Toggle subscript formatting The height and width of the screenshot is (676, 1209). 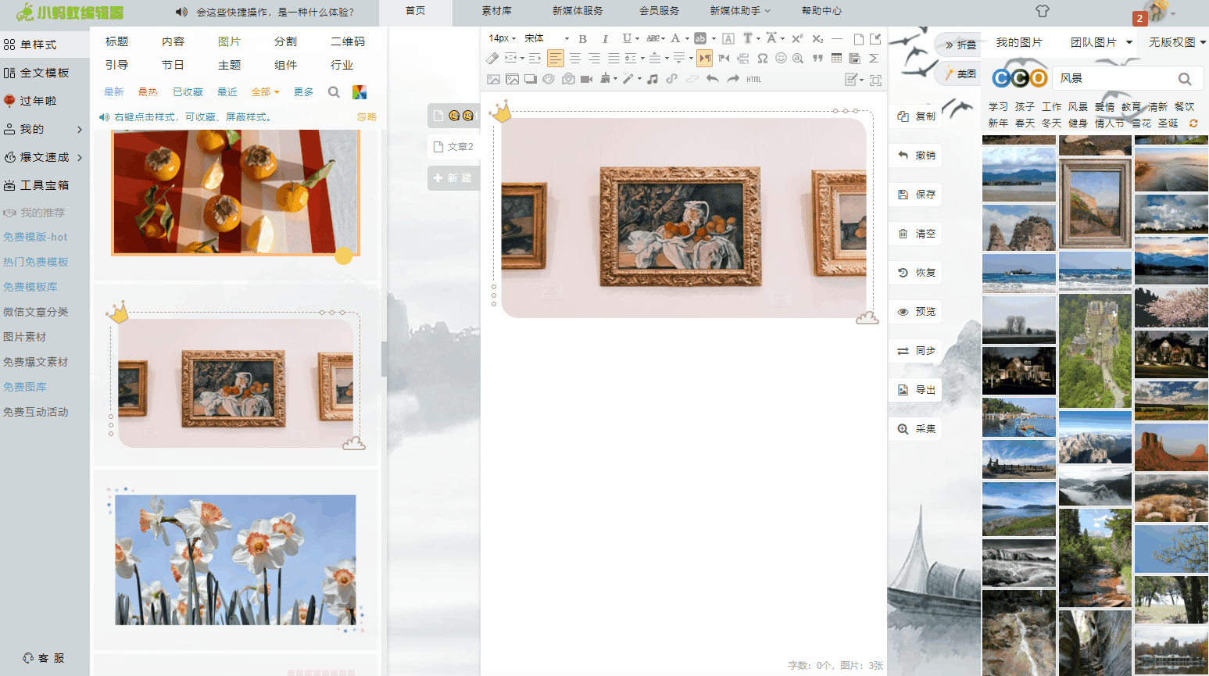coord(817,38)
